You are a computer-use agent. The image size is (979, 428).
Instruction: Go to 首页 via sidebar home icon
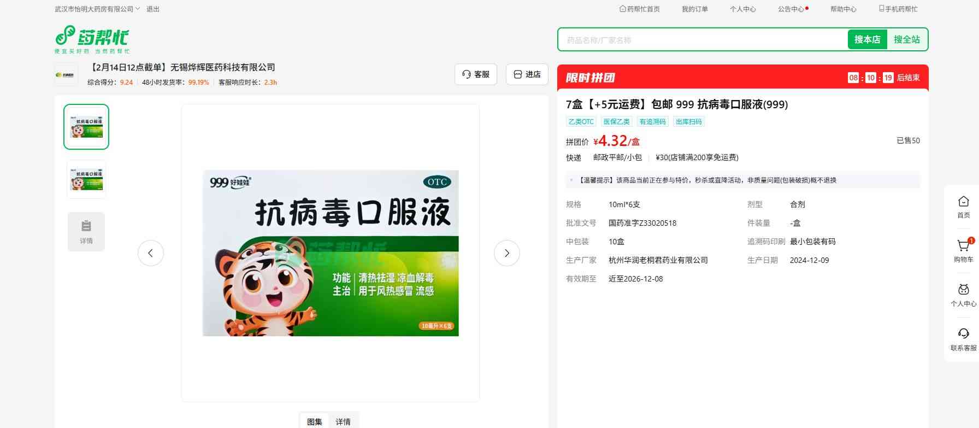[963, 207]
